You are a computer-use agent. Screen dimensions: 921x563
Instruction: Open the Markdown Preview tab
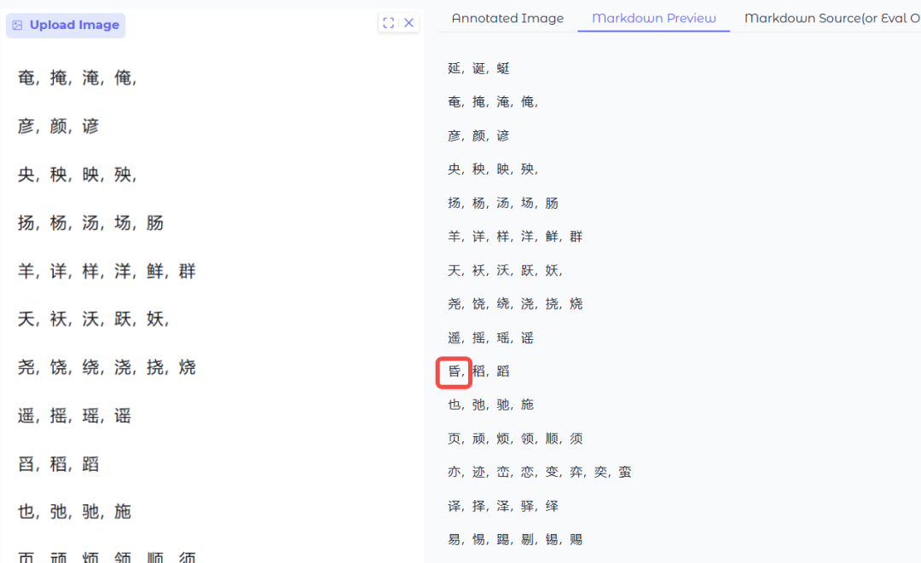(654, 18)
